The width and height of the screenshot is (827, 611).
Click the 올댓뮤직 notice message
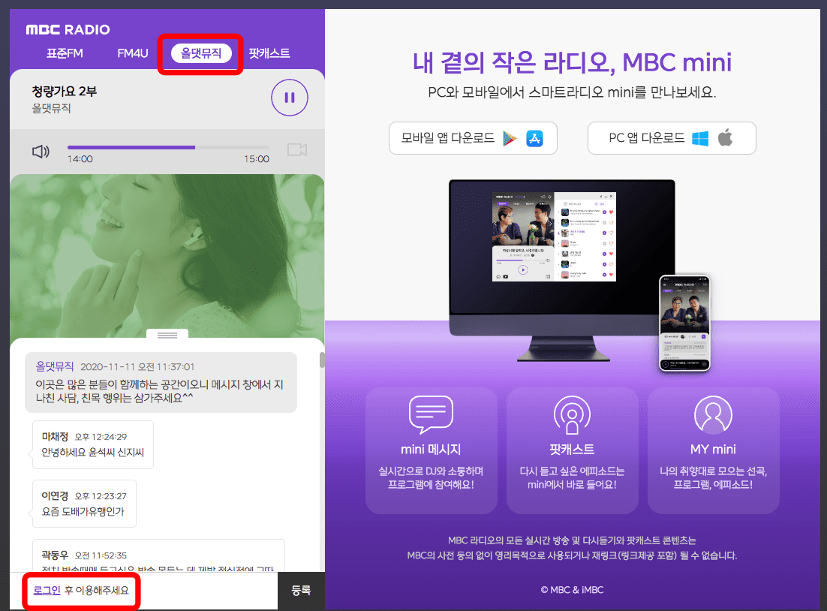[x=161, y=383]
